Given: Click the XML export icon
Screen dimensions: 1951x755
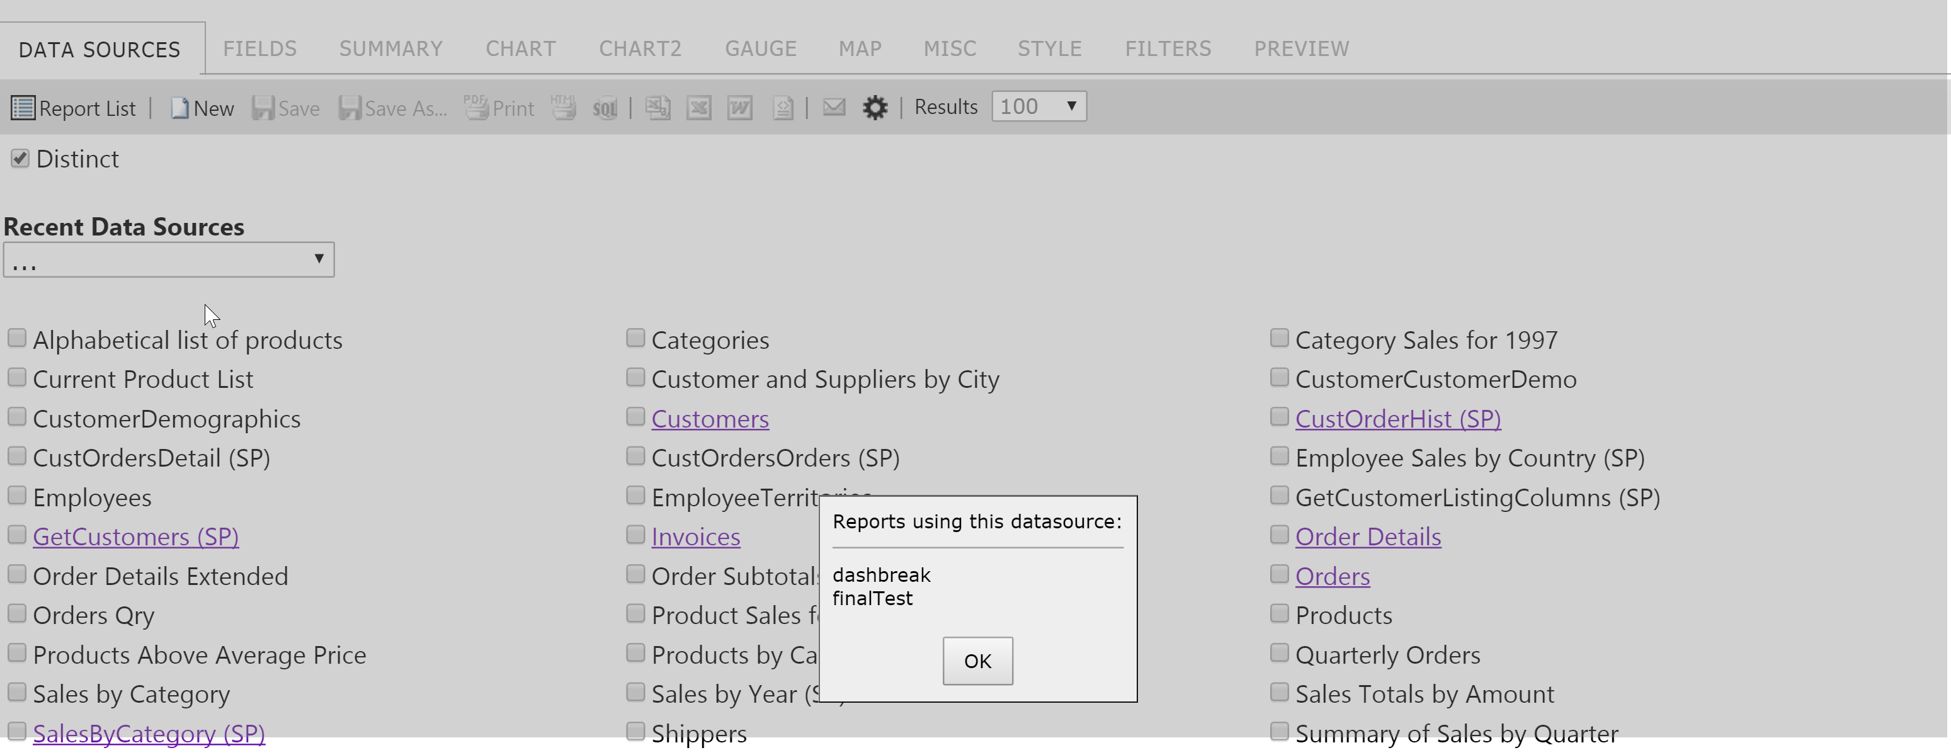Looking at the screenshot, I should 783,108.
